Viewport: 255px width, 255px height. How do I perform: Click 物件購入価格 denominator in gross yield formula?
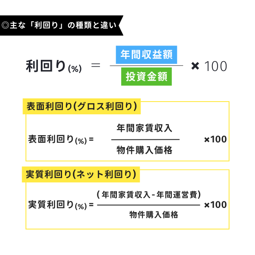[x=144, y=150]
